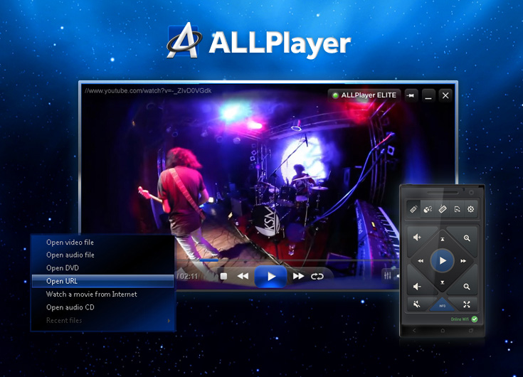This screenshot has width=523, height=377.
Task: Tap the down arrow on phone d-pad
Action: (443, 282)
